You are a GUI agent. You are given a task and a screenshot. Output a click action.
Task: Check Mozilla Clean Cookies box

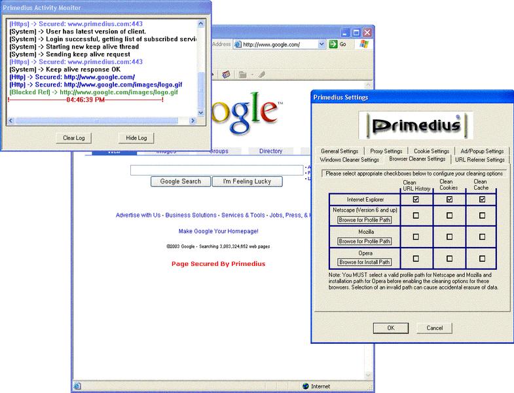(x=449, y=236)
